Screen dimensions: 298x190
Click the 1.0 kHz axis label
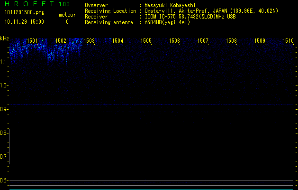tap(4, 85)
